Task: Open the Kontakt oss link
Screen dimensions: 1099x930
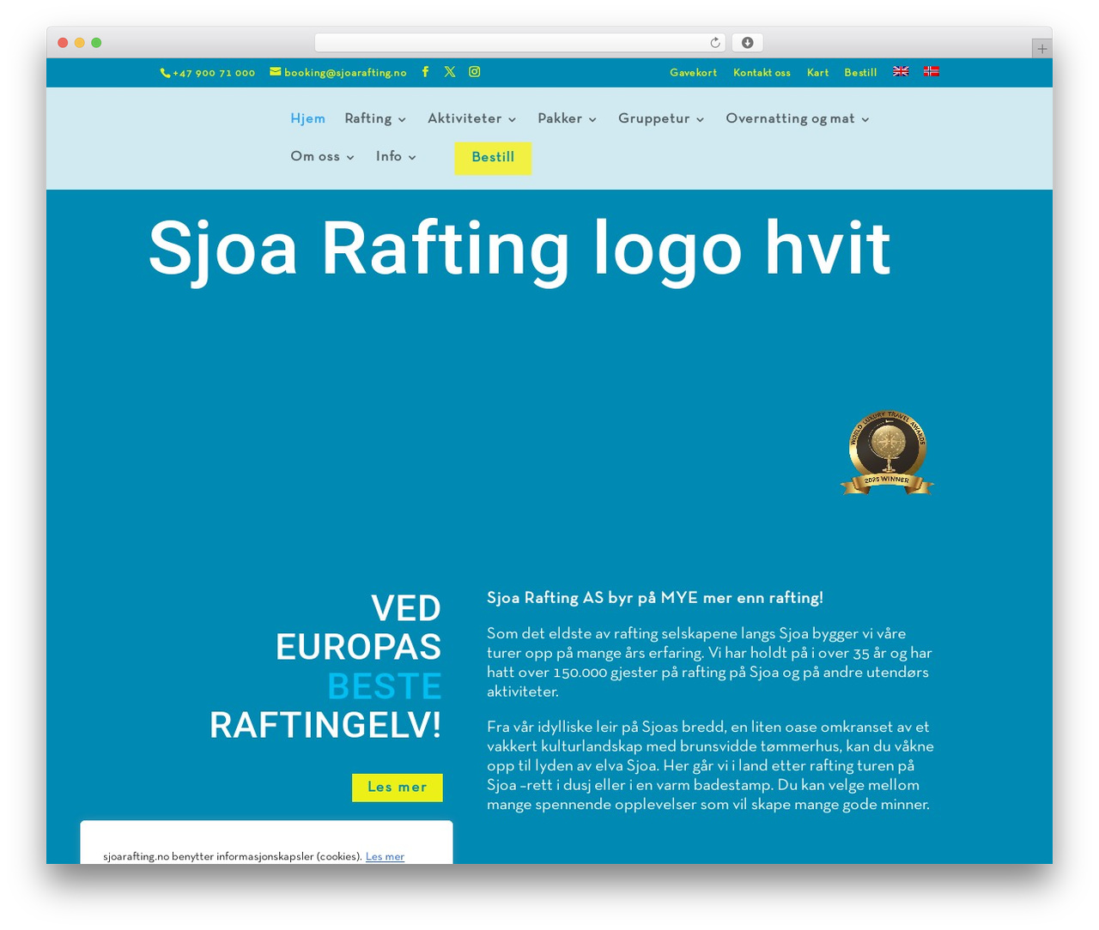Action: click(762, 73)
